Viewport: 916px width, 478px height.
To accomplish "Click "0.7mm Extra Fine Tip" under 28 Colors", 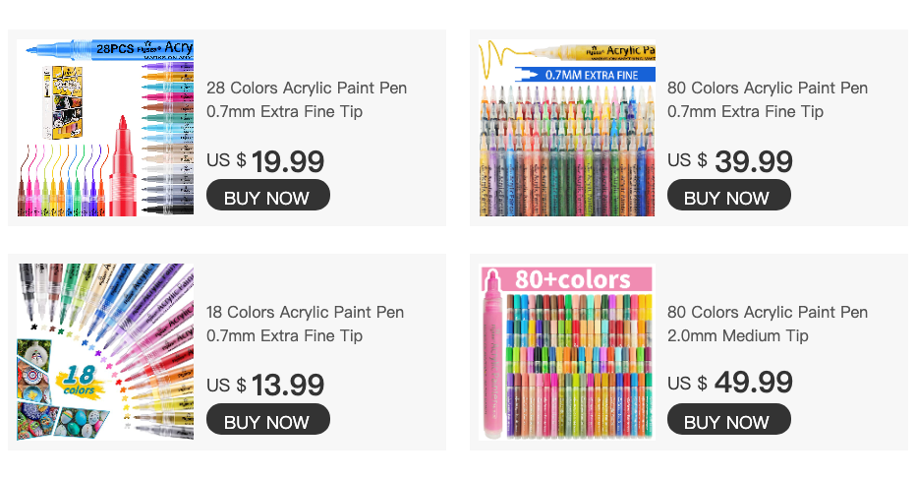I will (284, 112).
